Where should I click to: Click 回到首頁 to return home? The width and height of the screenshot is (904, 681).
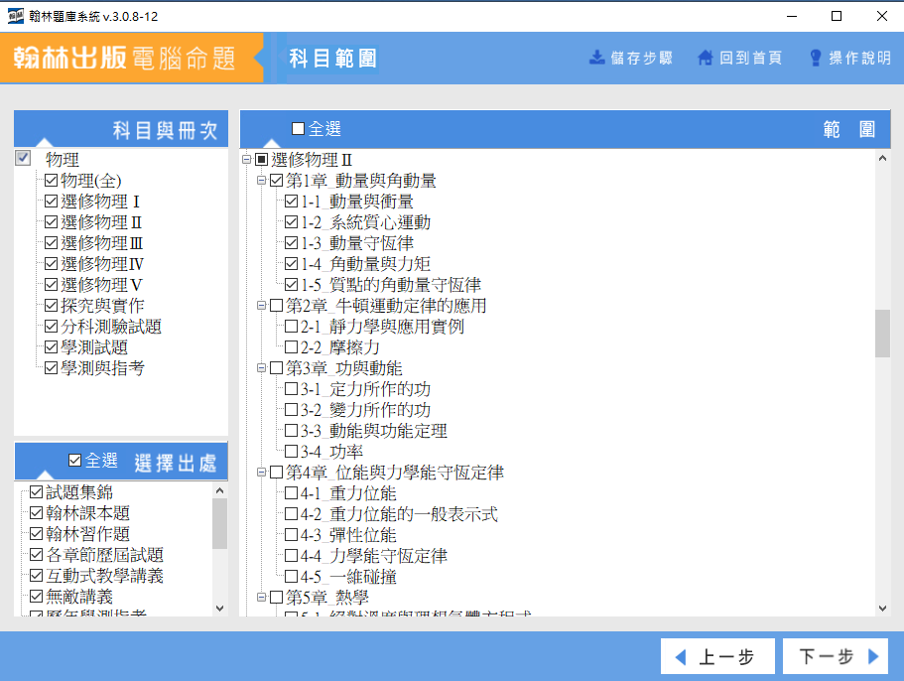[739, 58]
